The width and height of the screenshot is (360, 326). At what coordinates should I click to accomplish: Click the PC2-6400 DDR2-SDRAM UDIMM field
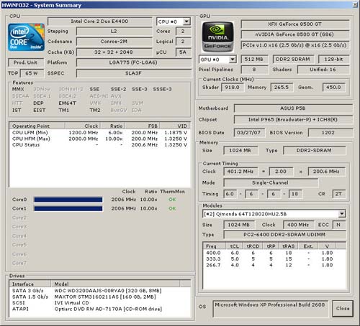[x=284, y=235]
